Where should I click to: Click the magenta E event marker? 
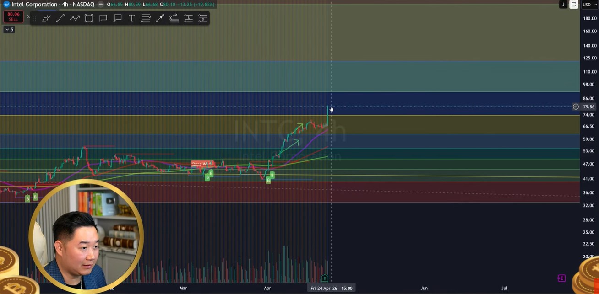pyautogui.click(x=561, y=278)
